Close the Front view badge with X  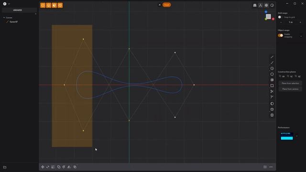coord(160,5)
